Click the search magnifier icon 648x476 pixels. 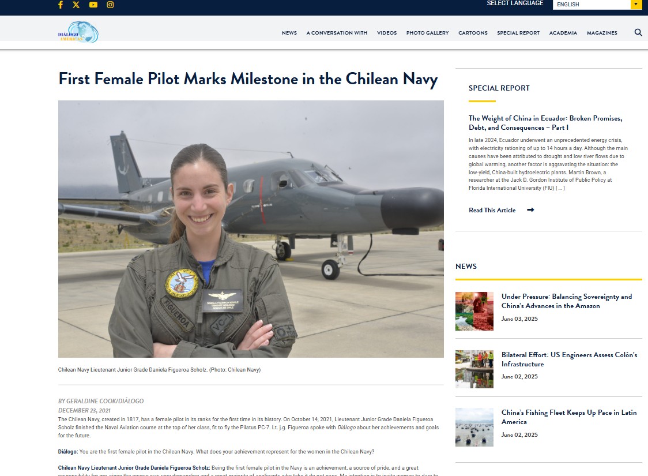638,32
